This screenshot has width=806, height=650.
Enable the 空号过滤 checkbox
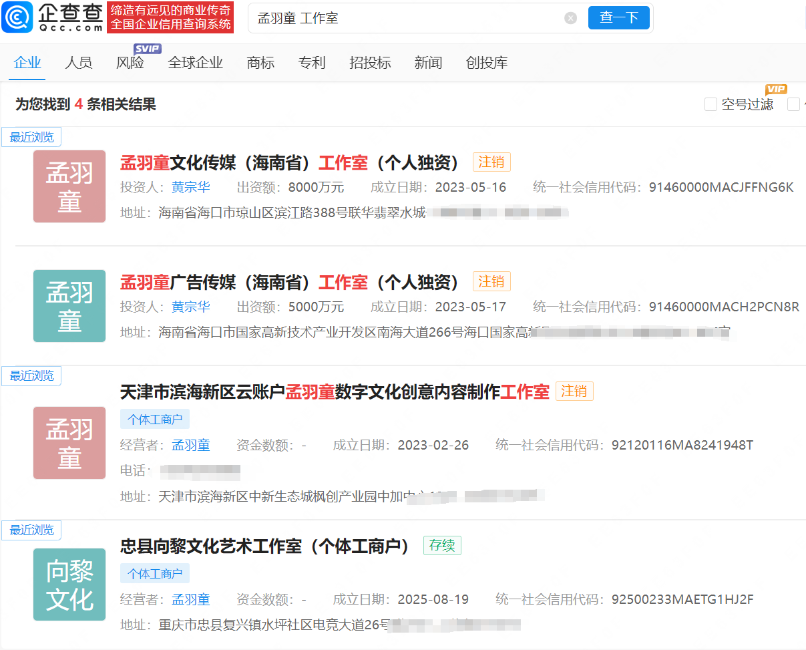[x=711, y=104]
